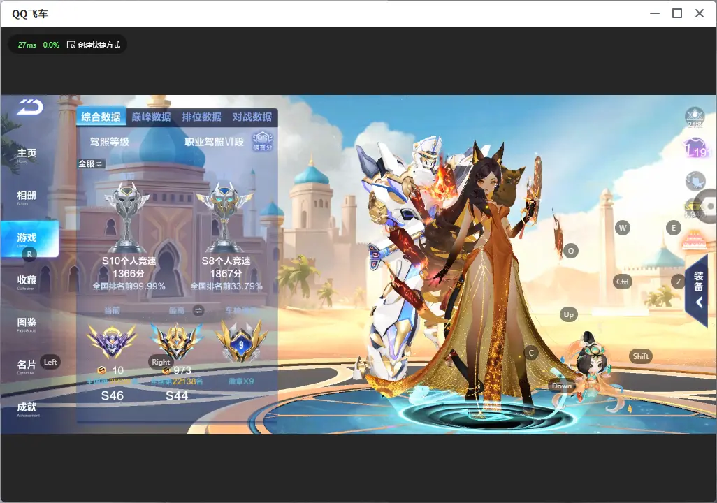Click the Right key overlay
Image resolution: width=717 pixels, height=503 pixels.
coord(161,362)
